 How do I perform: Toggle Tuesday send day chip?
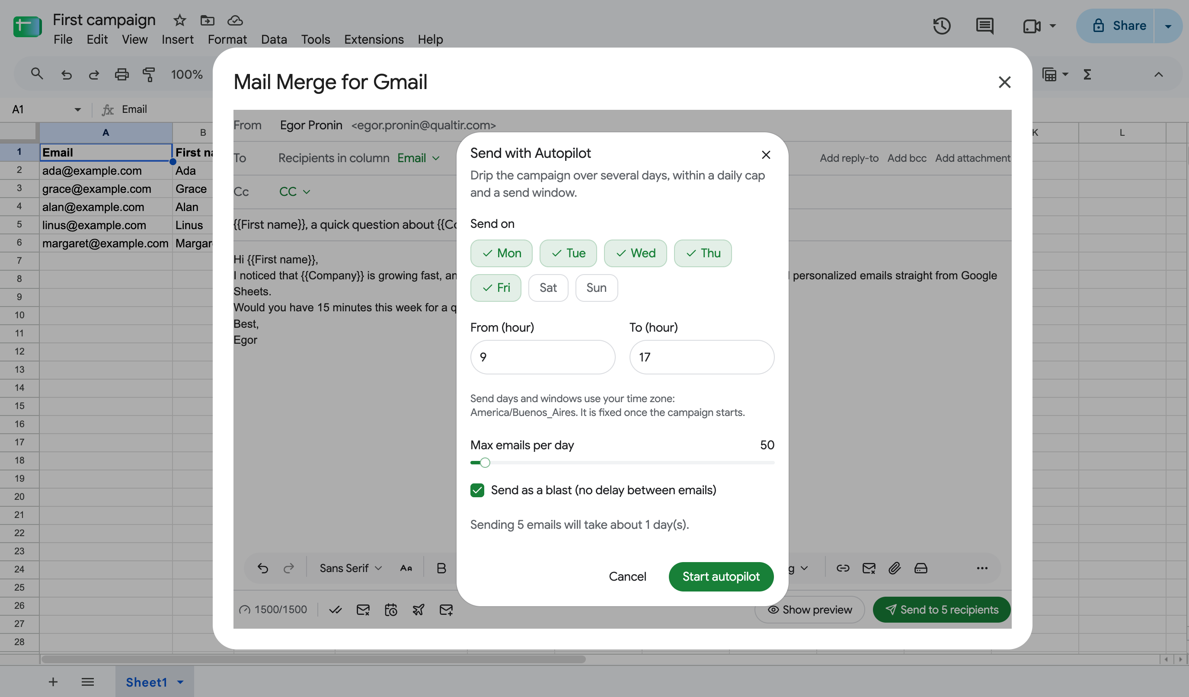[x=568, y=253]
